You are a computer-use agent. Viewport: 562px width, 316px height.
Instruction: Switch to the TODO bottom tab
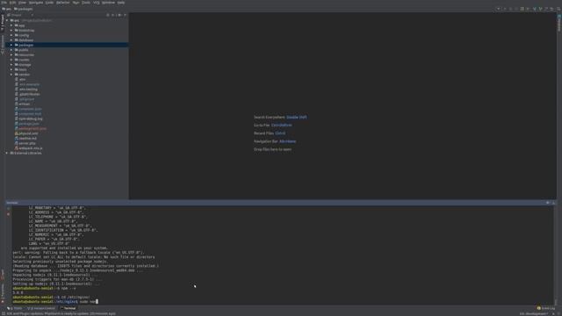pyautogui.click(x=15, y=308)
